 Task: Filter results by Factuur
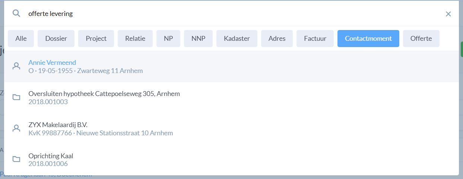315,39
